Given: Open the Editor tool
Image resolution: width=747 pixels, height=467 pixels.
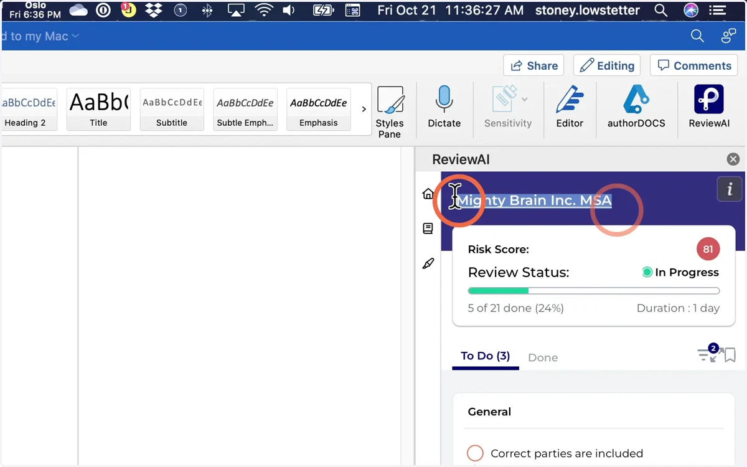Looking at the screenshot, I should tap(570, 107).
